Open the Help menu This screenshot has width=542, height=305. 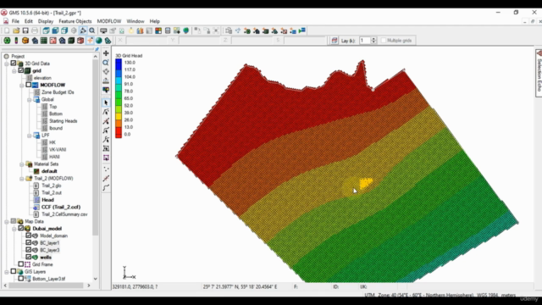(x=154, y=21)
